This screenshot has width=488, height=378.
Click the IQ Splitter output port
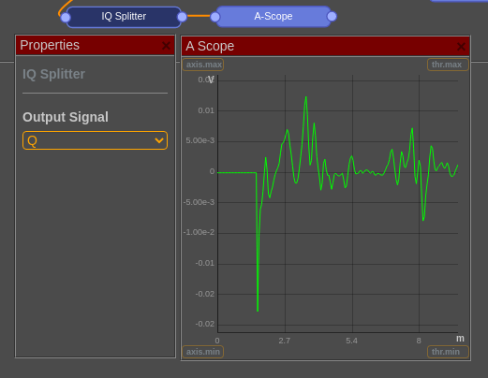tap(182, 17)
